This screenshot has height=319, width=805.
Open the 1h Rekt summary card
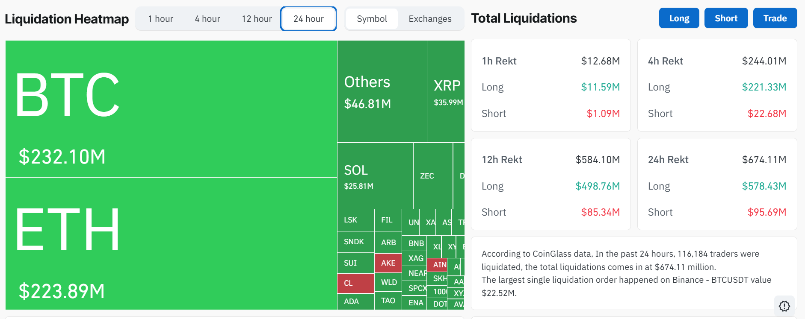coord(550,85)
